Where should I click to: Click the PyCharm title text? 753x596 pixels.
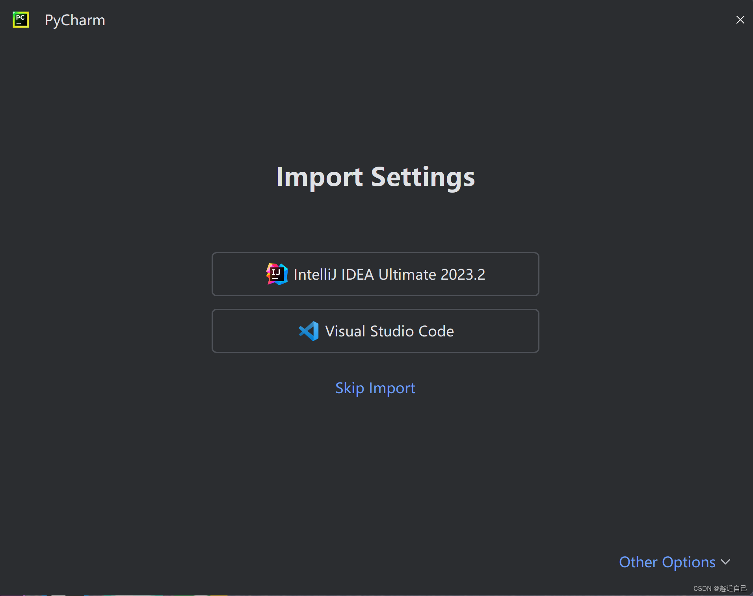75,20
